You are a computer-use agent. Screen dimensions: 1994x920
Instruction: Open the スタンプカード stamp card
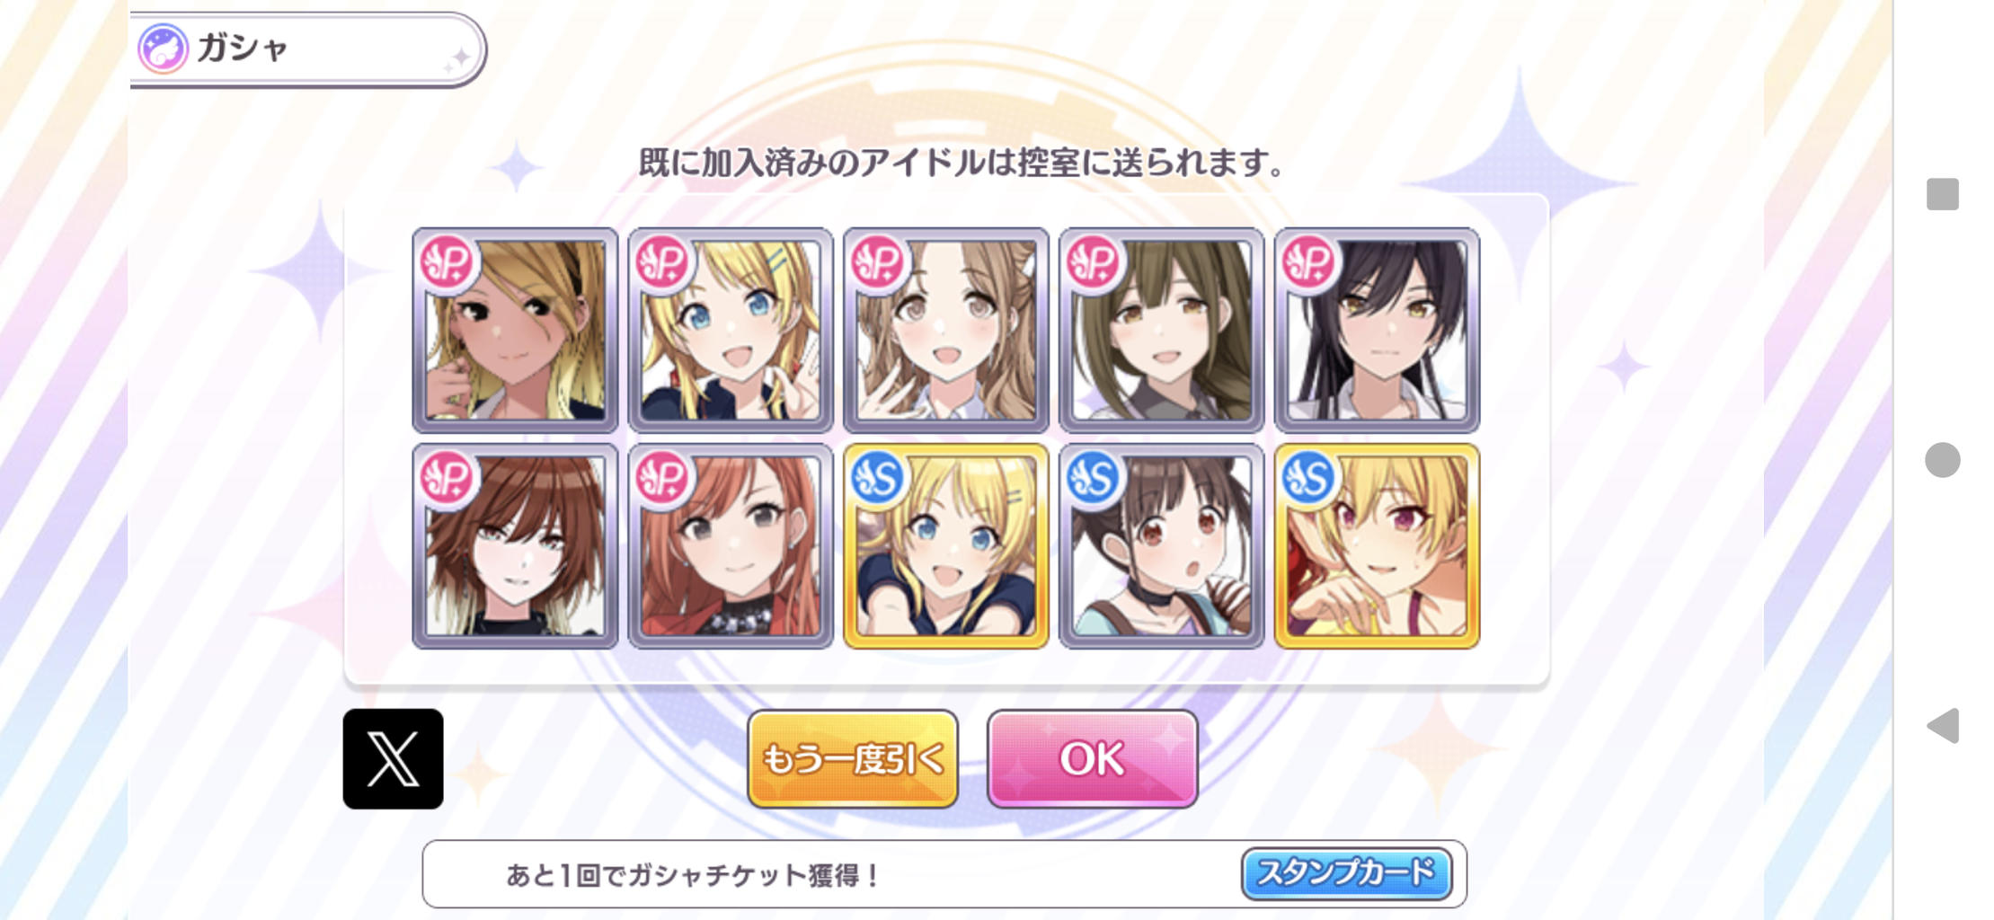tap(1346, 872)
